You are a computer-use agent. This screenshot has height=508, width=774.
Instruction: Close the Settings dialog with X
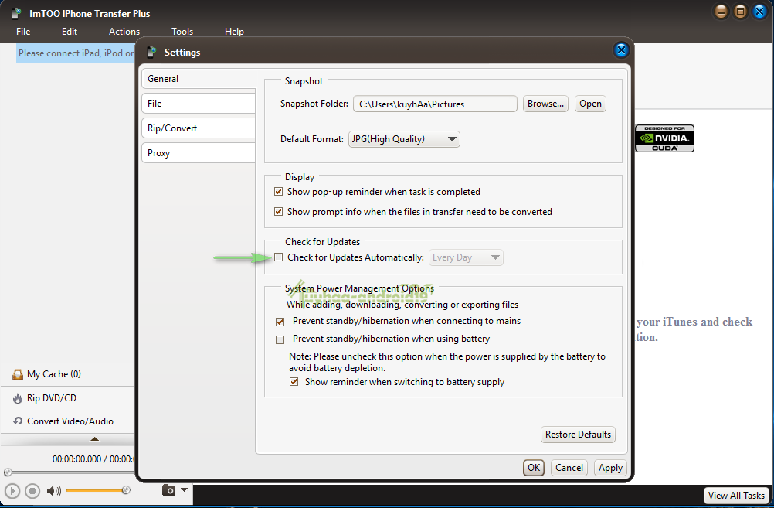coord(621,50)
